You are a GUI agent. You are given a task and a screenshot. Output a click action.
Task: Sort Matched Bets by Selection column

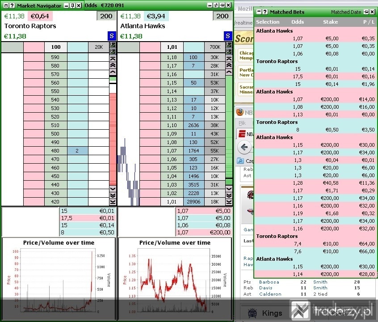pyautogui.click(x=268, y=22)
